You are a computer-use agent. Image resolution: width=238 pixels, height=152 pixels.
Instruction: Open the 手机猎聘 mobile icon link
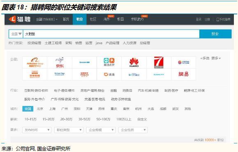point(223,19)
